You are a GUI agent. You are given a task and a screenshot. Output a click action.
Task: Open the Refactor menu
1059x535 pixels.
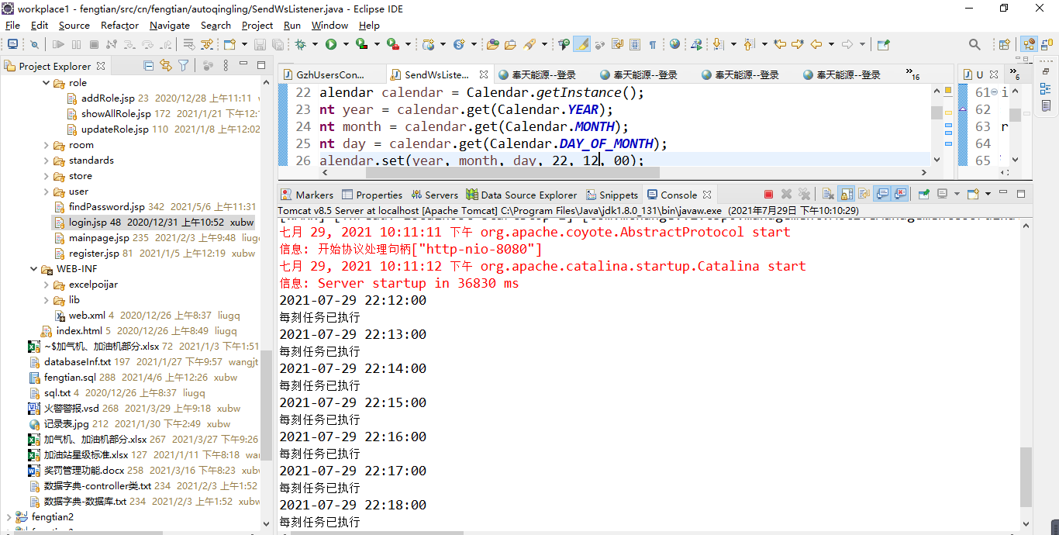[x=119, y=25]
